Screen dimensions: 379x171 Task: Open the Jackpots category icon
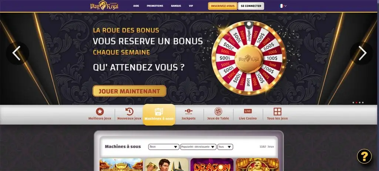coord(188,112)
